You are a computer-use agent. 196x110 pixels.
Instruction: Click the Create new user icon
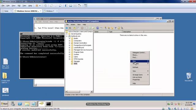click(105, 28)
